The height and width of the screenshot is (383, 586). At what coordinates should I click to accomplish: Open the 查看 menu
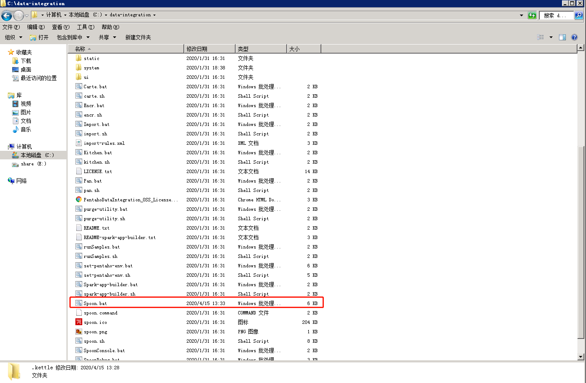(60, 27)
